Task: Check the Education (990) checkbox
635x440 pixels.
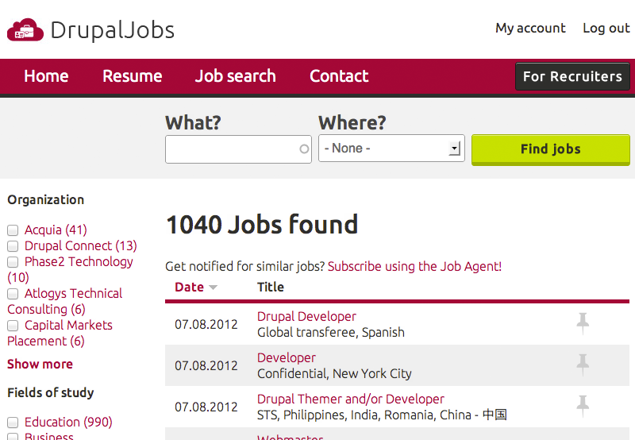Action: click(13, 423)
